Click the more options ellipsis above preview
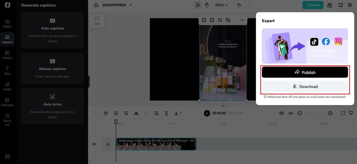 [242, 20]
